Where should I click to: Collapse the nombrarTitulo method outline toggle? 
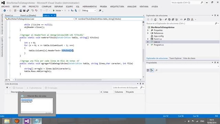[10, 38]
